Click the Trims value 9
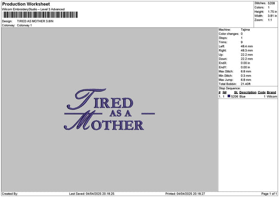This screenshot has width=279, height=197. click(242, 42)
